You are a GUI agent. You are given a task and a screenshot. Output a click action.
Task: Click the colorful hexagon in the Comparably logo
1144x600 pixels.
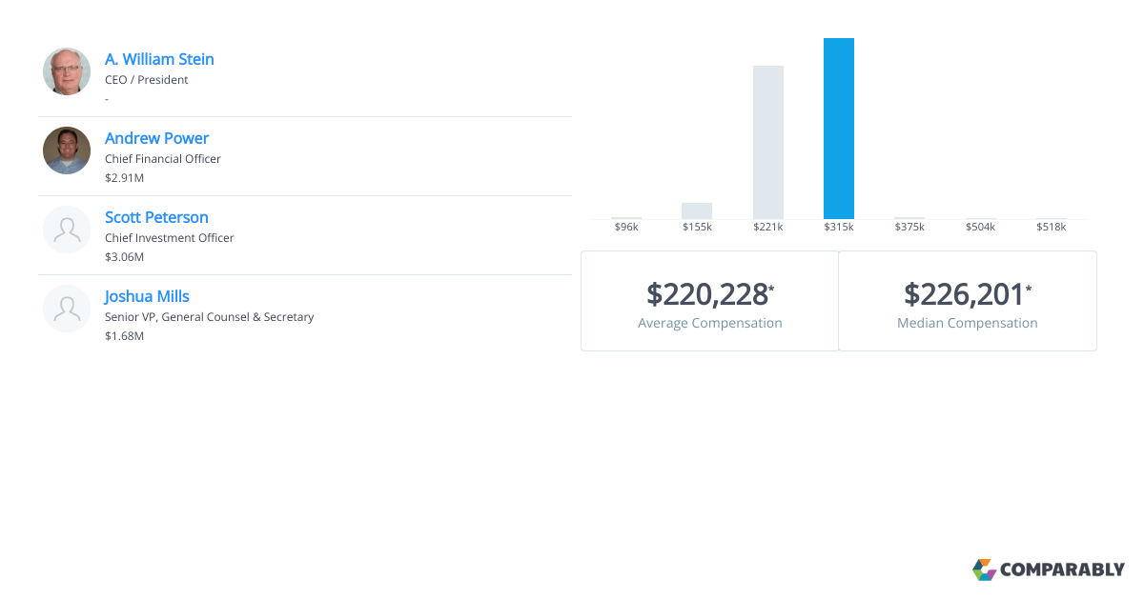click(x=984, y=570)
